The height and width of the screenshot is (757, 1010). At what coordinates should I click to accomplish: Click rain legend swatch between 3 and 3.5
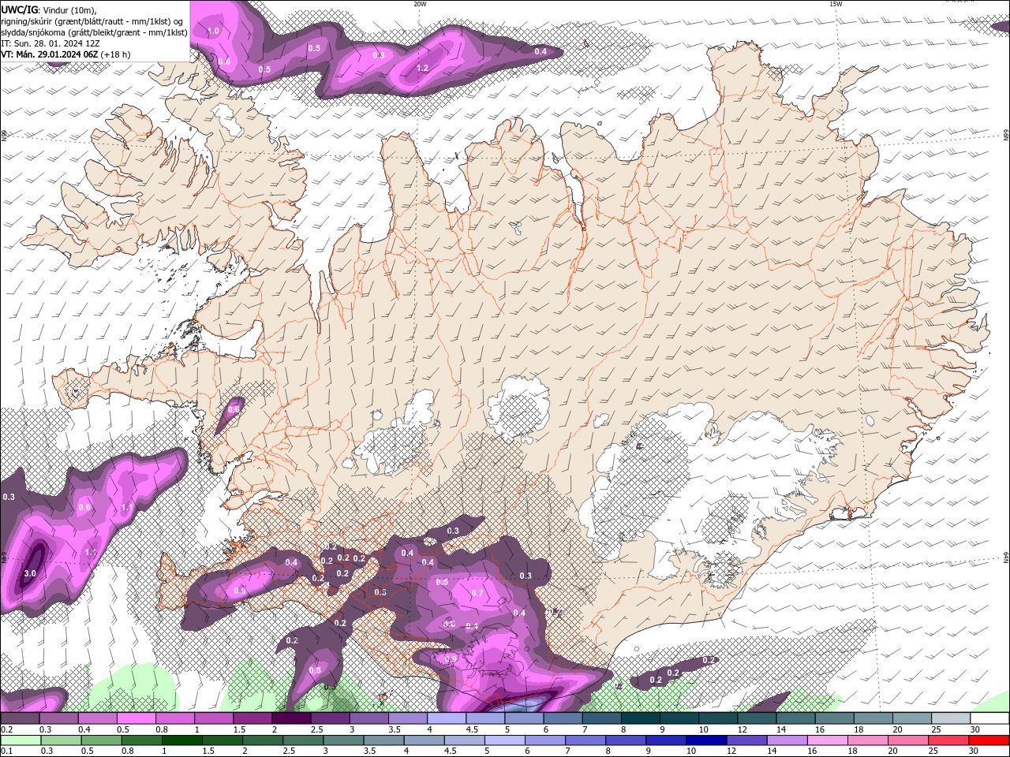coord(343,740)
